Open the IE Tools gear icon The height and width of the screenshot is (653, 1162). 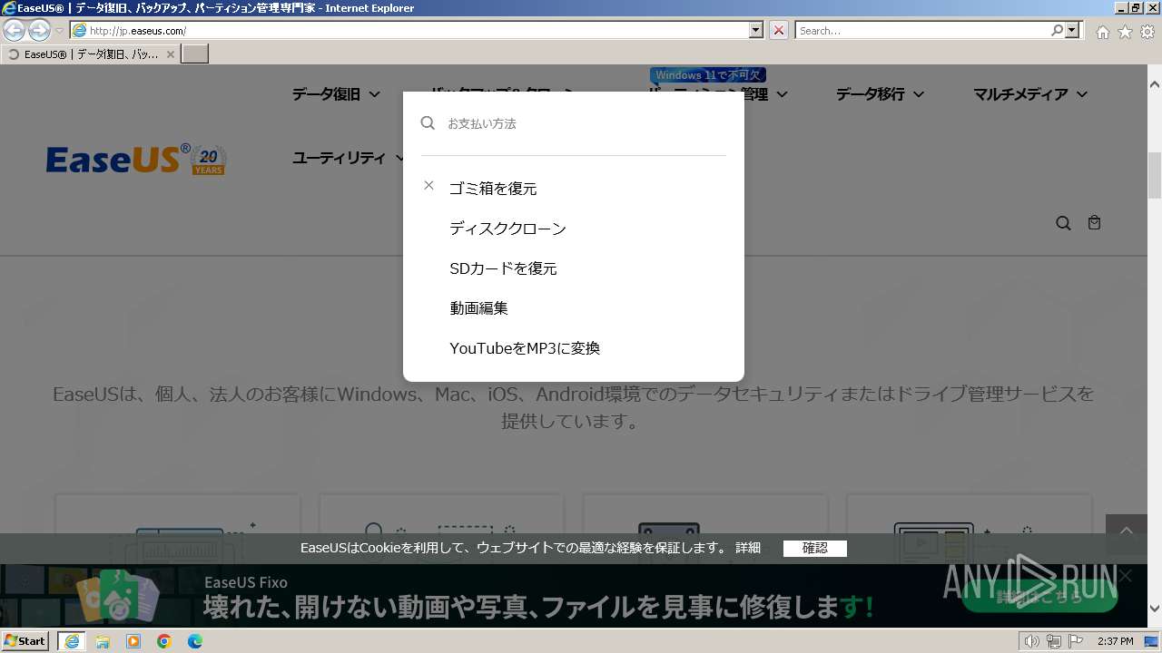(x=1147, y=32)
